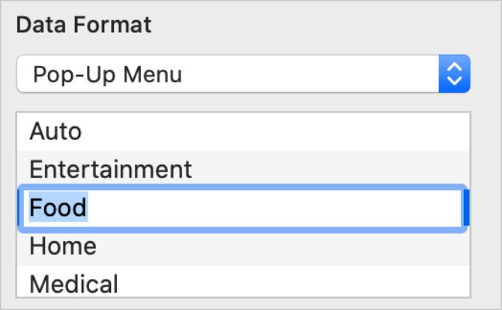Viewport: 502px width, 310px height.
Task: Click empty space inside the Pop-Up Menu control
Action: point(315,73)
